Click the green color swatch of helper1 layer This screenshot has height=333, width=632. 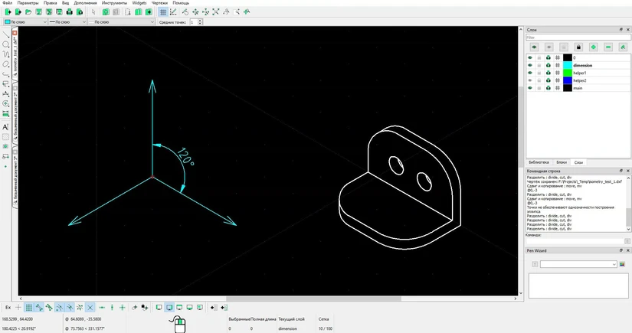(x=568, y=73)
